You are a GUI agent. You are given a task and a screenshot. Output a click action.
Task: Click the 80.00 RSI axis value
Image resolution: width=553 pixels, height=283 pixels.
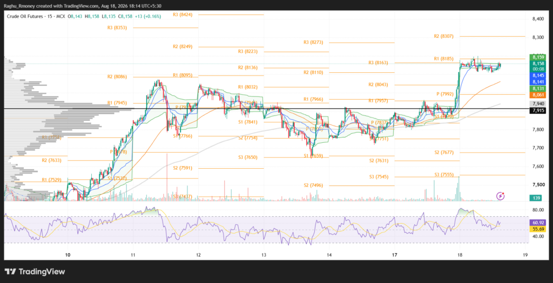click(x=538, y=210)
